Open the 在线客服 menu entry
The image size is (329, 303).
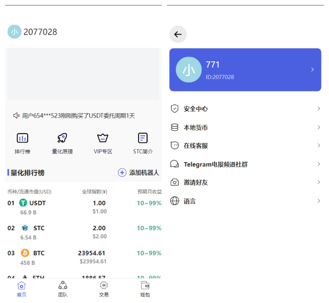coord(245,145)
